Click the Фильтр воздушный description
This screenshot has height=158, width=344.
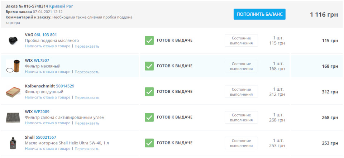click(44, 92)
